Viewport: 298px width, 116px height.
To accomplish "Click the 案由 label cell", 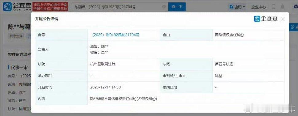I will [186, 35].
